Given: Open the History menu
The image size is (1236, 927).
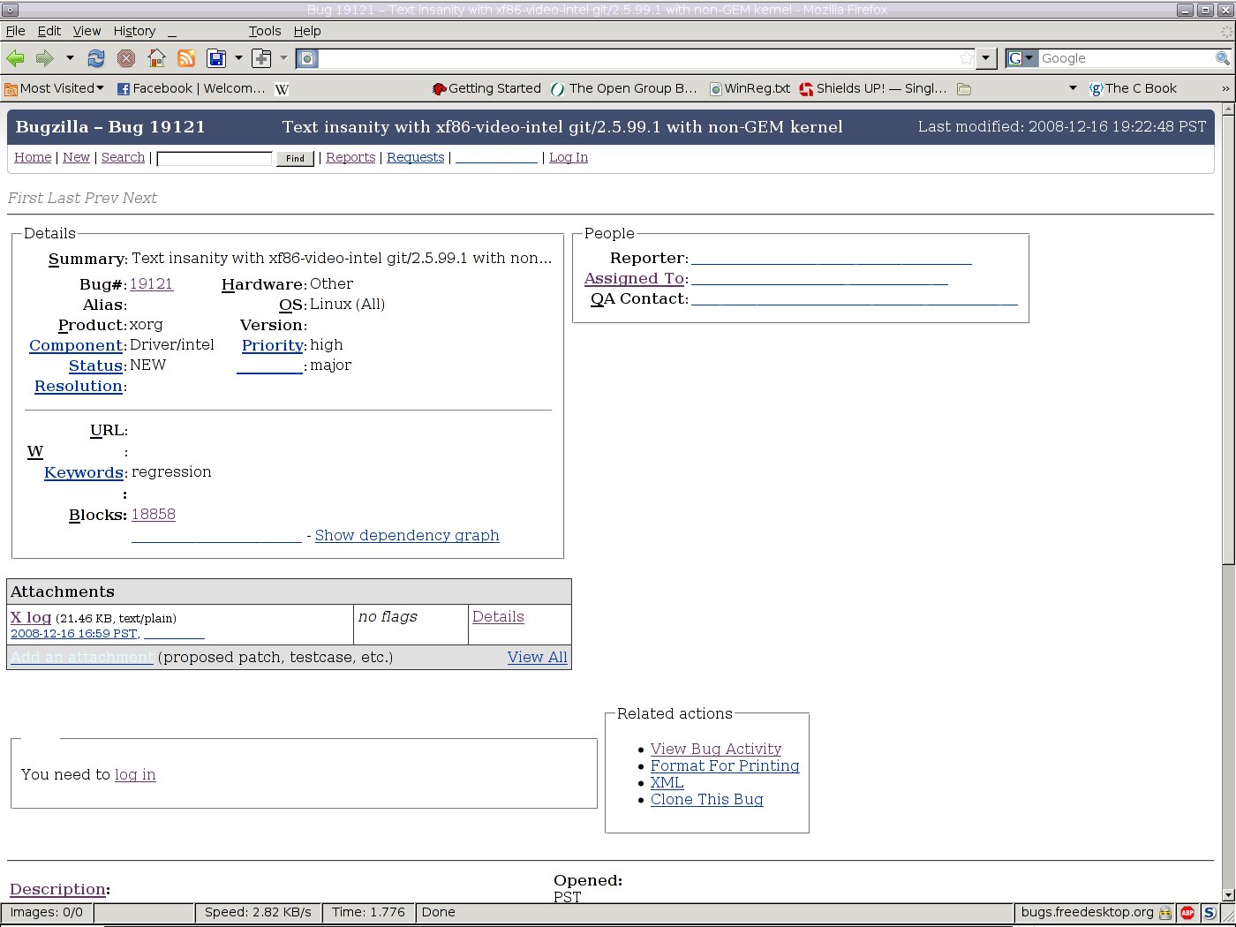Looking at the screenshot, I should 134,31.
